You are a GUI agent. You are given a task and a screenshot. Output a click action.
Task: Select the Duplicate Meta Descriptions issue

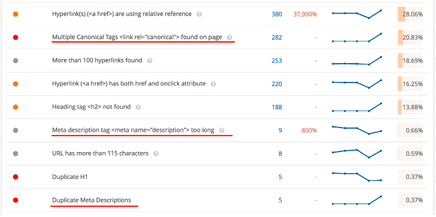pyautogui.click(x=91, y=200)
